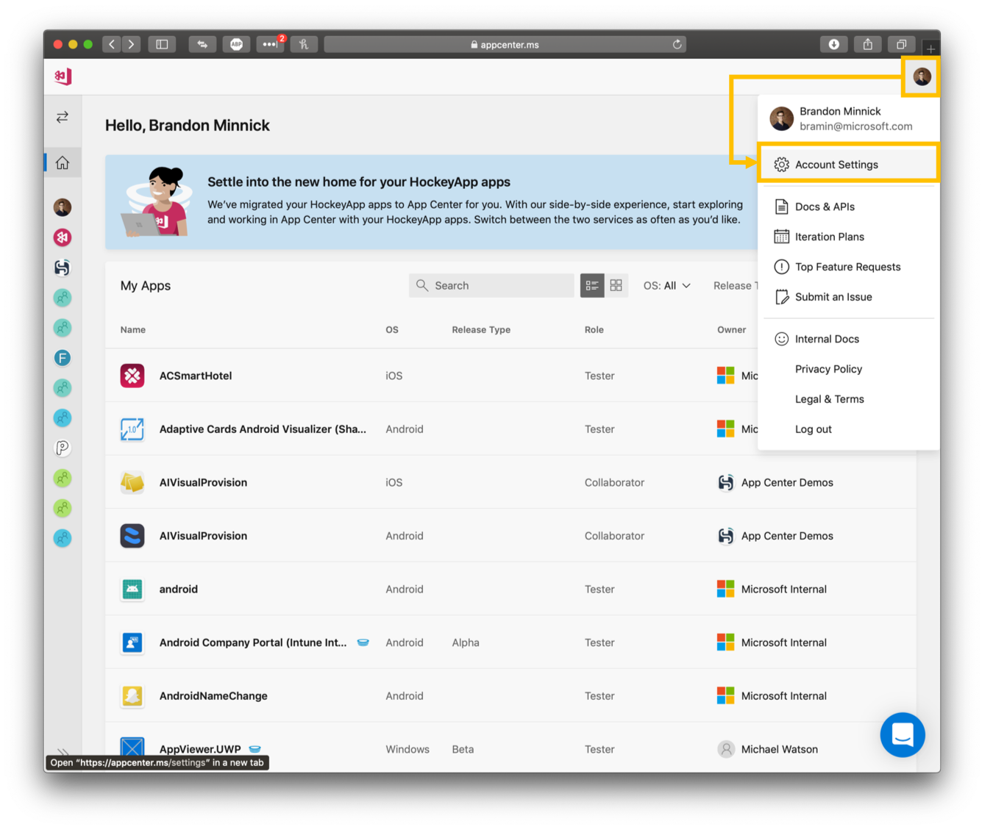This screenshot has width=982, height=827.
Task: Click the Search apps field
Action: (x=491, y=285)
